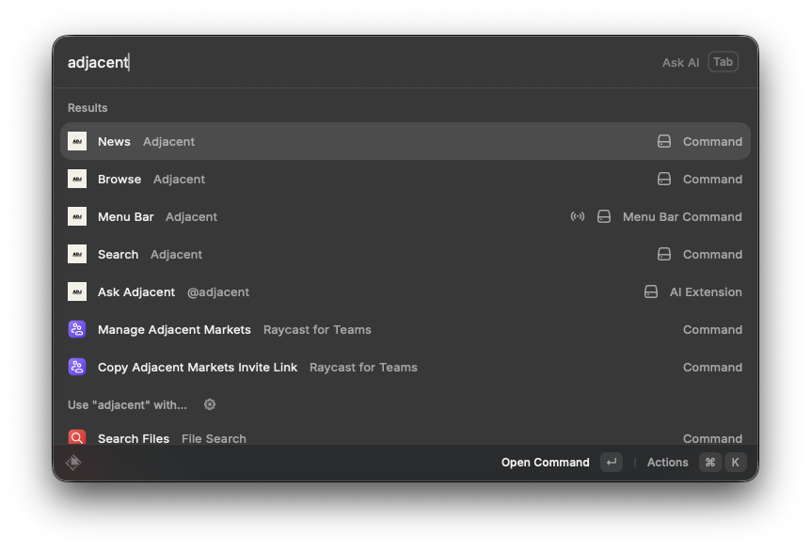Click the drive icon on Ask Adjacent row

coord(651,292)
